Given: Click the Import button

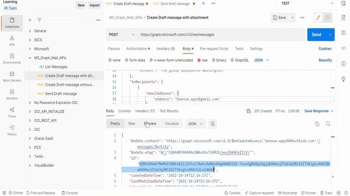Looking at the screenshot, I should click(95, 5).
